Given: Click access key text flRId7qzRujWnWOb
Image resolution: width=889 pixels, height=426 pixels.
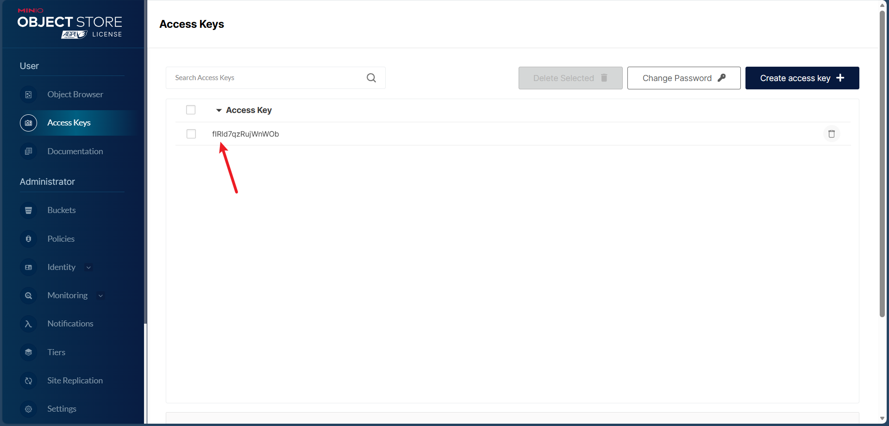Looking at the screenshot, I should point(245,134).
